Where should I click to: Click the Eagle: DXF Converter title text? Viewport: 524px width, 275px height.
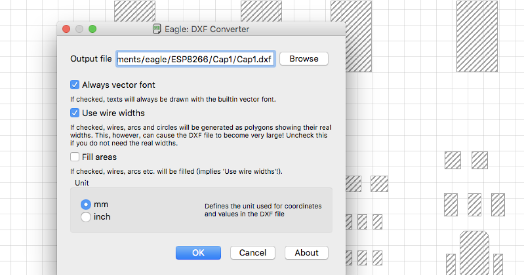click(x=207, y=29)
